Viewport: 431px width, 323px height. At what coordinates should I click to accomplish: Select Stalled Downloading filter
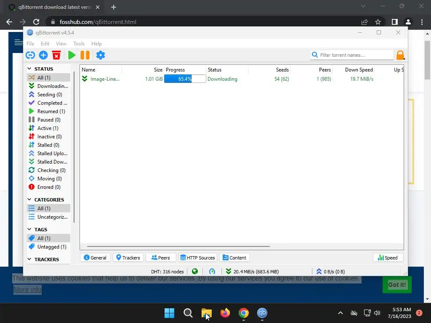point(49,162)
